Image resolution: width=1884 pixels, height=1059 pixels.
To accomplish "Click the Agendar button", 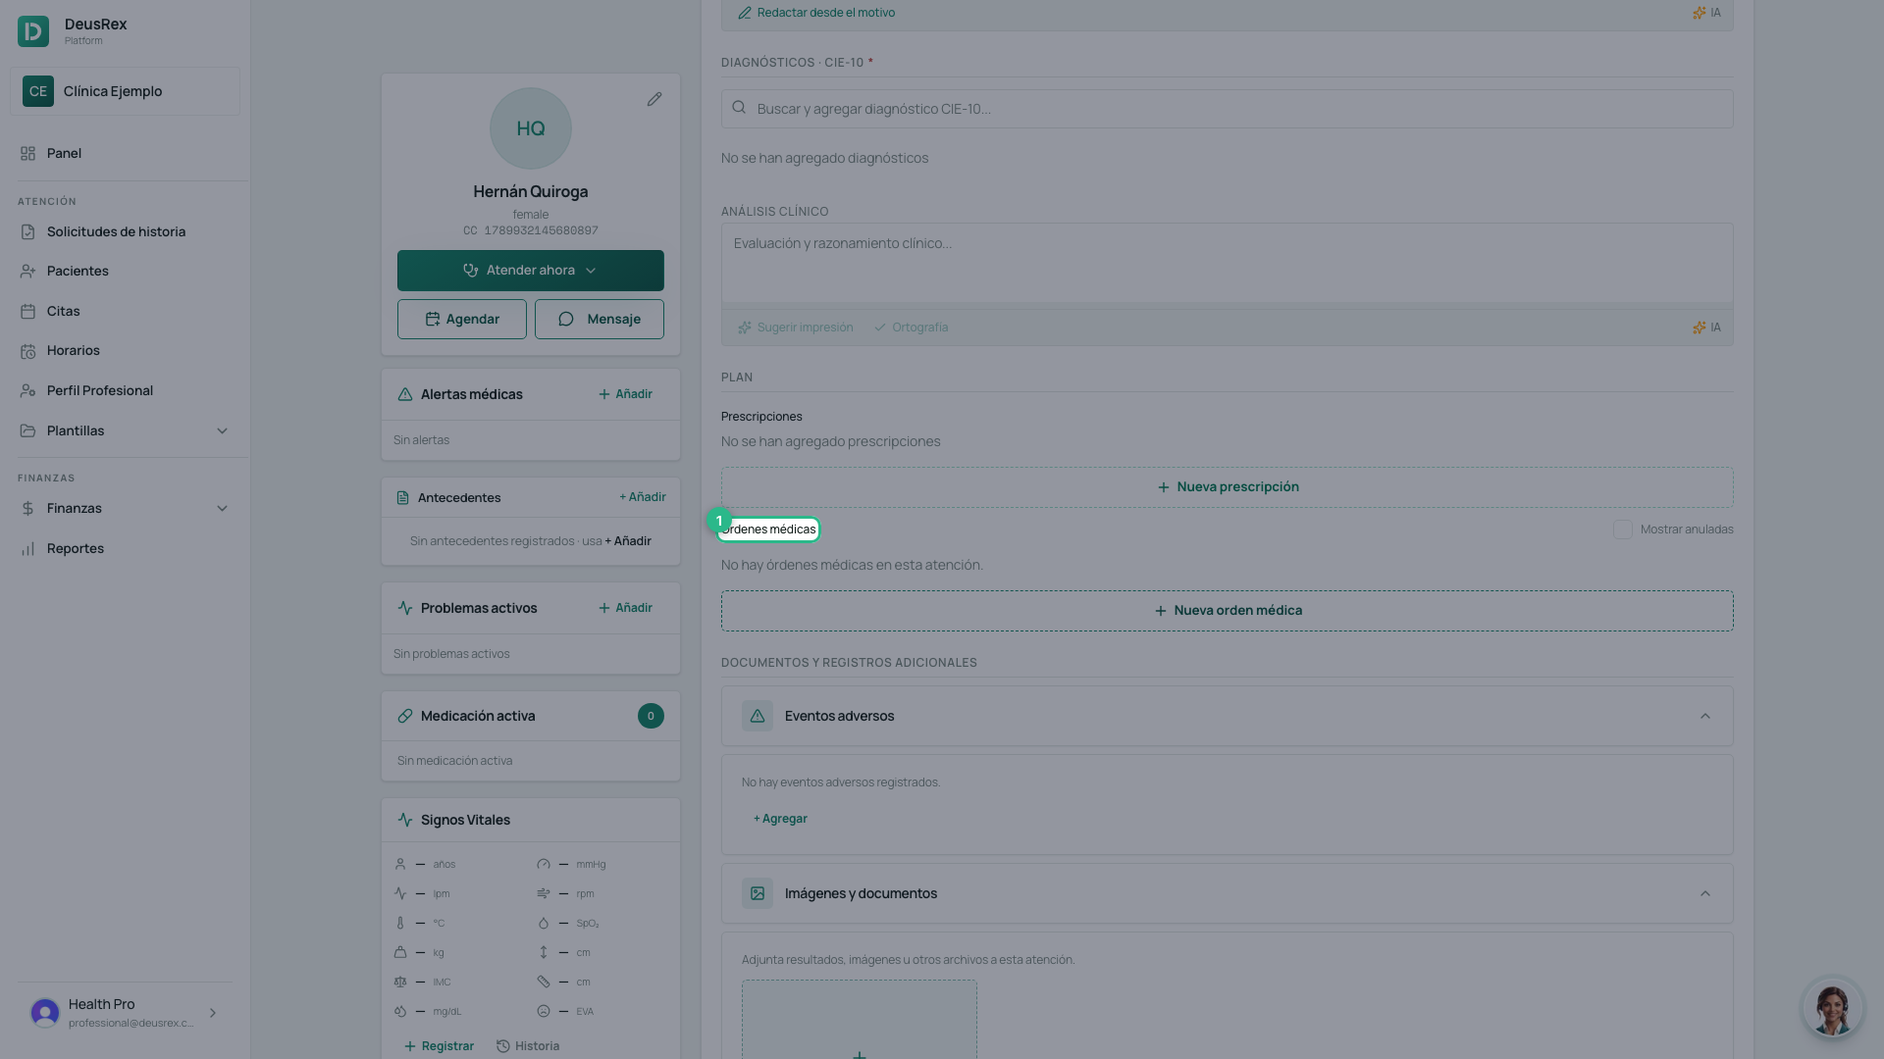I will point(462,319).
